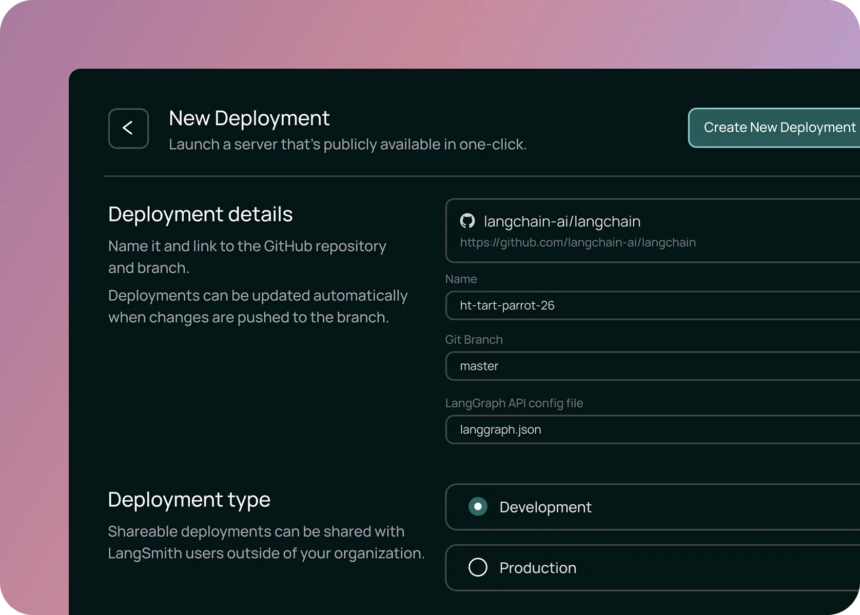Click the langgraph.json config file field
This screenshot has height=615, width=860.
[x=652, y=429]
